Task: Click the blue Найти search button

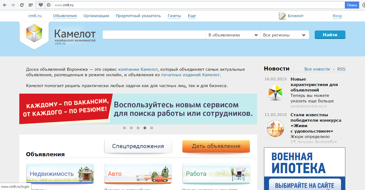Action: [330, 35]
